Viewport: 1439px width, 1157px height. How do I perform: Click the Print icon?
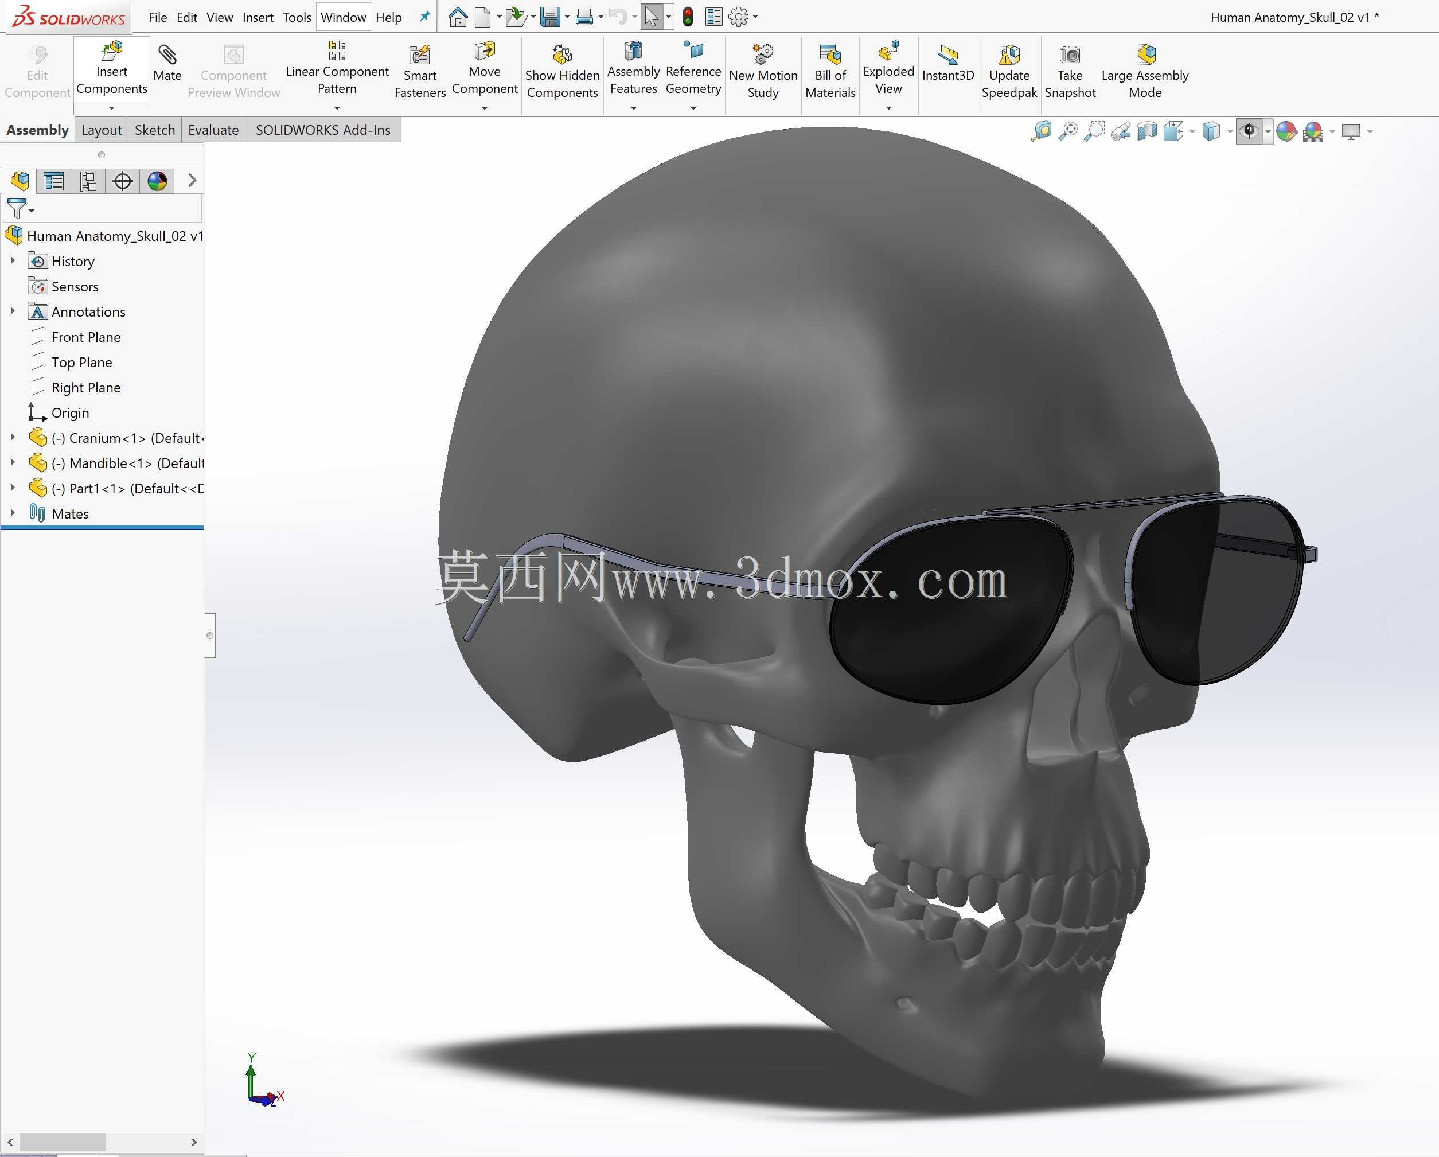[x=584, y=17]
